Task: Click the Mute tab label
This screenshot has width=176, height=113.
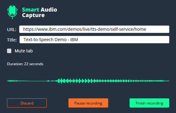Action: [x=24, y=51]
